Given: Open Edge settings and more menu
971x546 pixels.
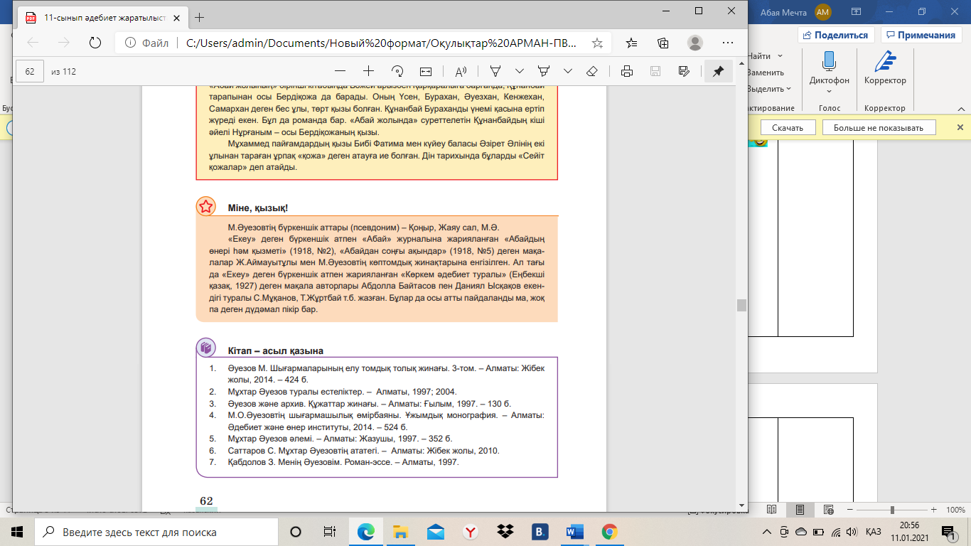Looking at the screenshot, I should [727, 43].
